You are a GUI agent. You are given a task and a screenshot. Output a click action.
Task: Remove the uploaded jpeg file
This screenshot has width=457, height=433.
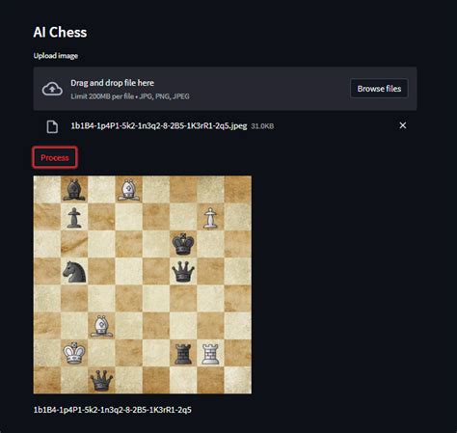pos(403,125)
